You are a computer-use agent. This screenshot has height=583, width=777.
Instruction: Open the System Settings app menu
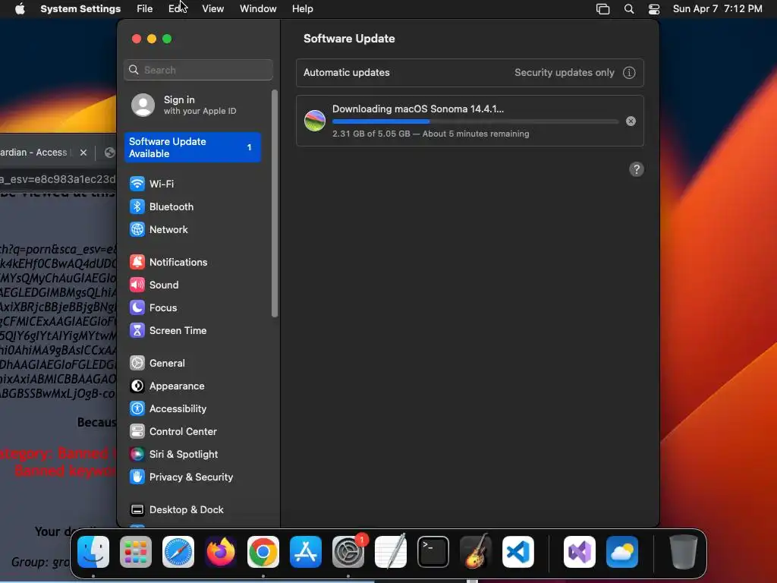pos(80,9)
